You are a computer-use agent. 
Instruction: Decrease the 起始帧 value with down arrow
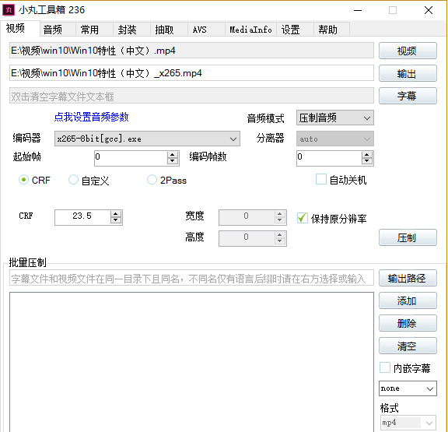point(173,161)
